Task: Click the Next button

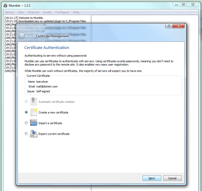Action: 152,178
